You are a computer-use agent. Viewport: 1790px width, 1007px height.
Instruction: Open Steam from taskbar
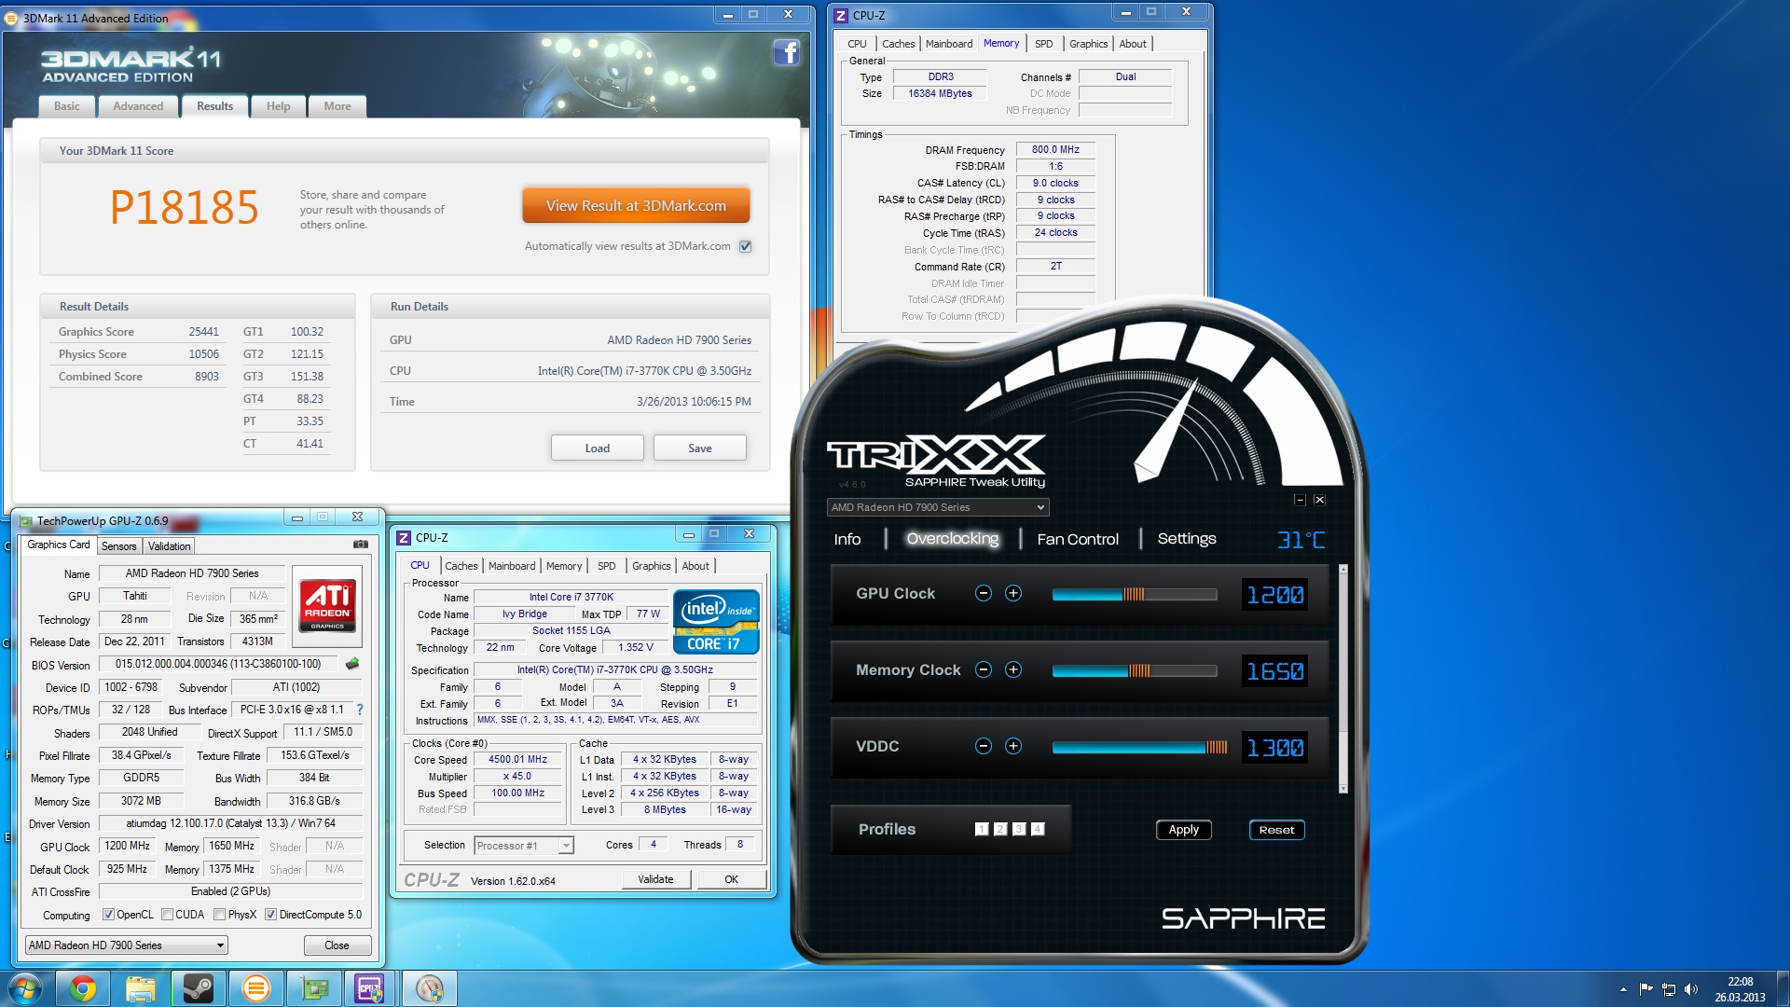198,988
